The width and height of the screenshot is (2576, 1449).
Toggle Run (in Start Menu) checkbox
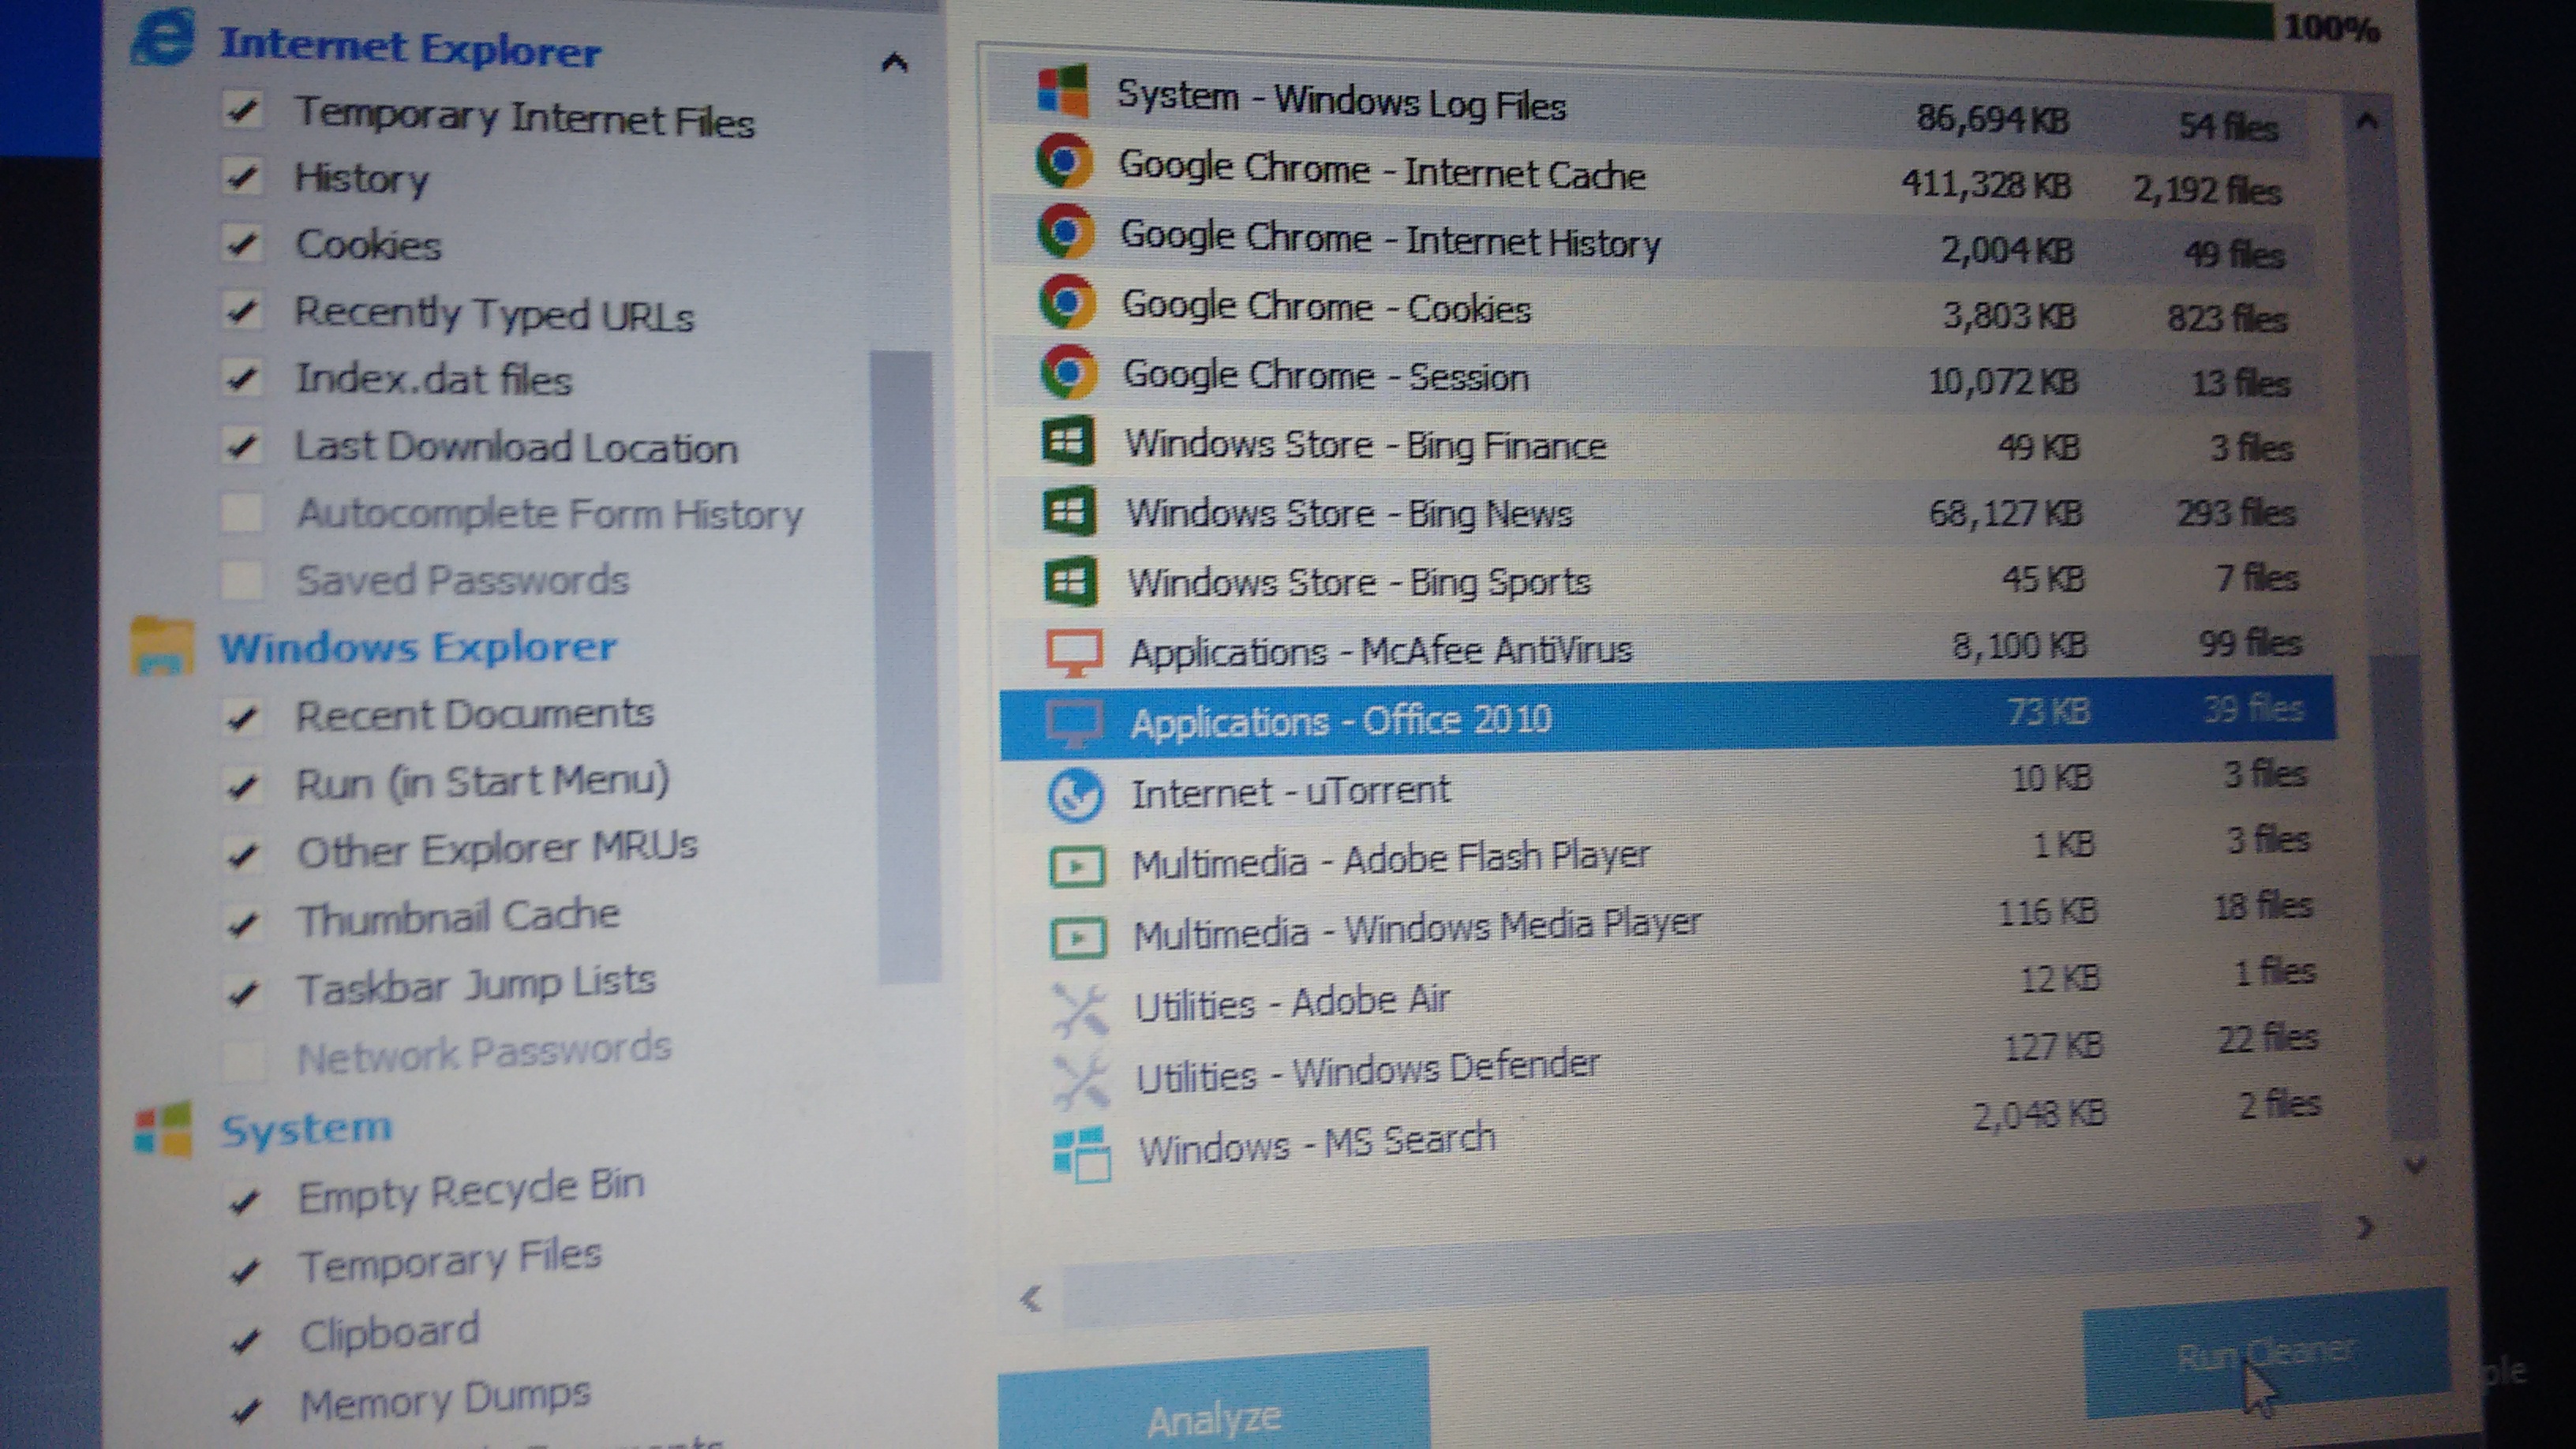[243, 785]
